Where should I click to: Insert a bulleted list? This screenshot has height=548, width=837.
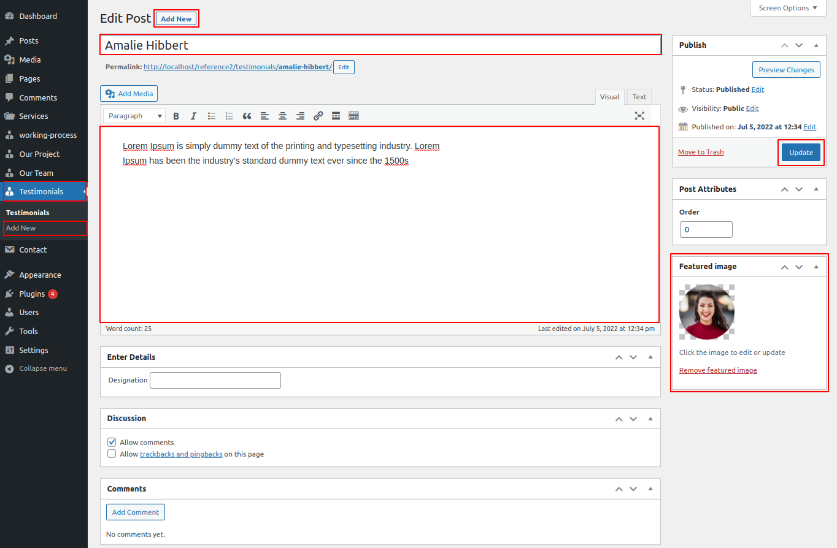[212, 116]
